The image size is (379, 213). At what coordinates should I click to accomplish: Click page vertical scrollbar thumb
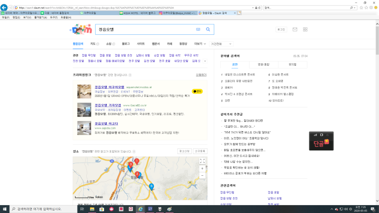377,40
